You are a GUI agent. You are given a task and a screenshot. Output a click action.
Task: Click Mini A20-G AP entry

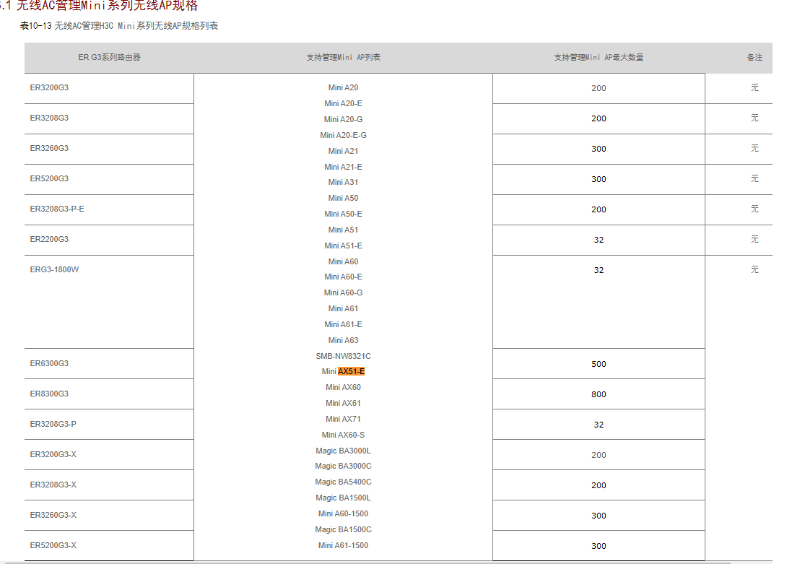point(343,120)
